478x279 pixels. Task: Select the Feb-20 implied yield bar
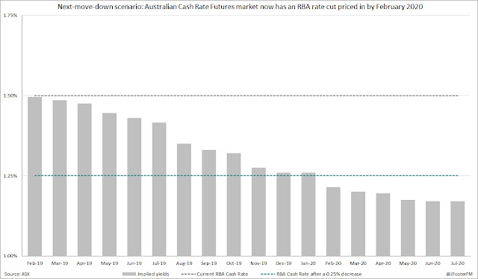click(333, 222)
